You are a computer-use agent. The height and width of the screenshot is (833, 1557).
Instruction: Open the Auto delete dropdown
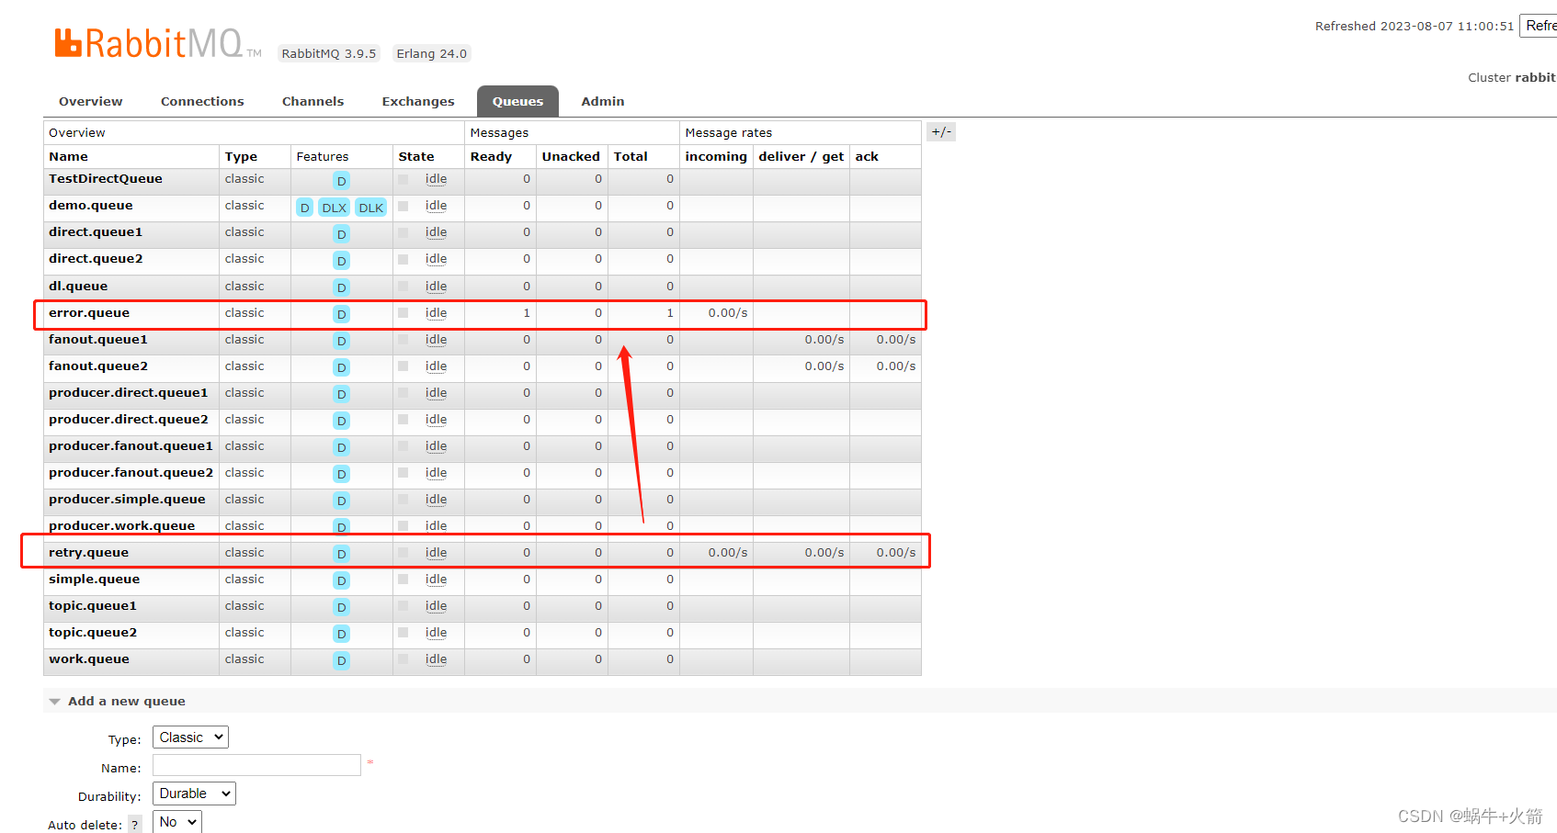coord(176,822)
